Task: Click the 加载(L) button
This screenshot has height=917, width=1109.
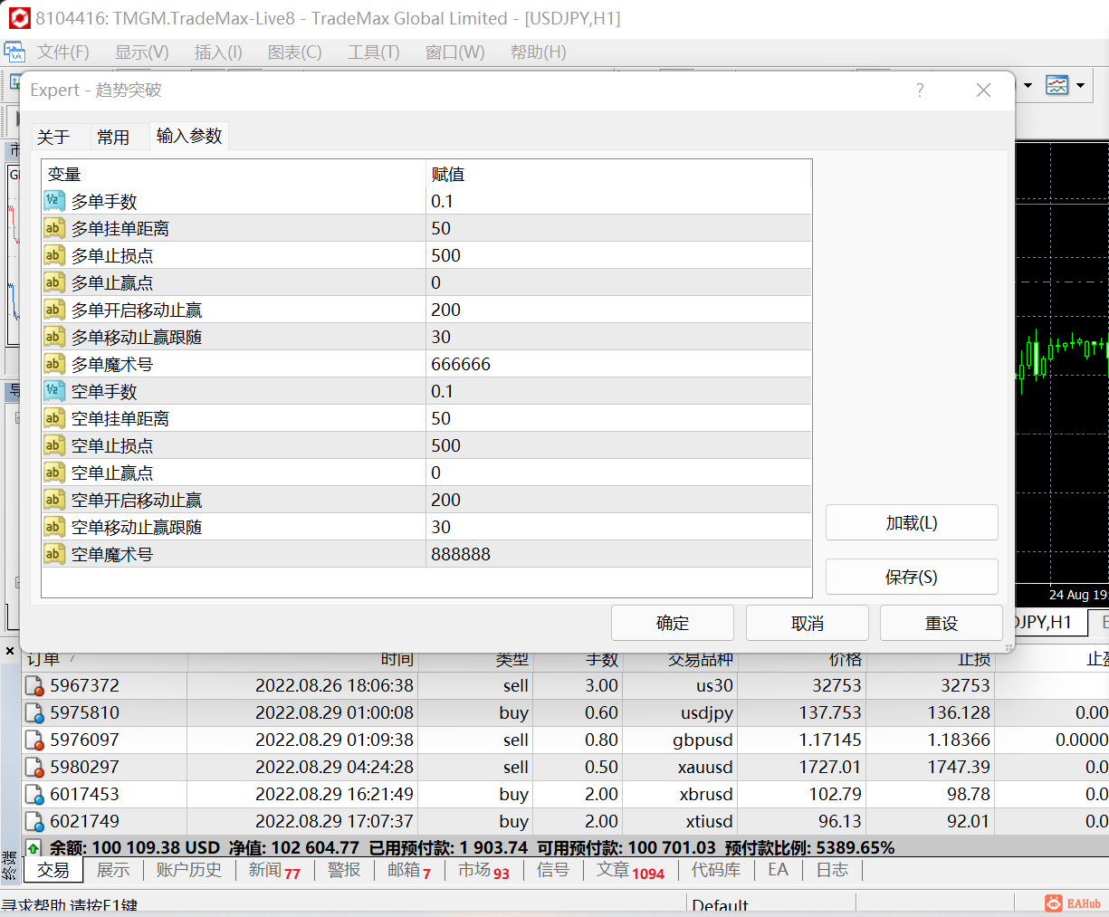Action: (912, 522)
